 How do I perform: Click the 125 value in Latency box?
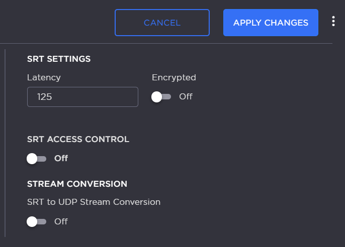click(44, 97)
